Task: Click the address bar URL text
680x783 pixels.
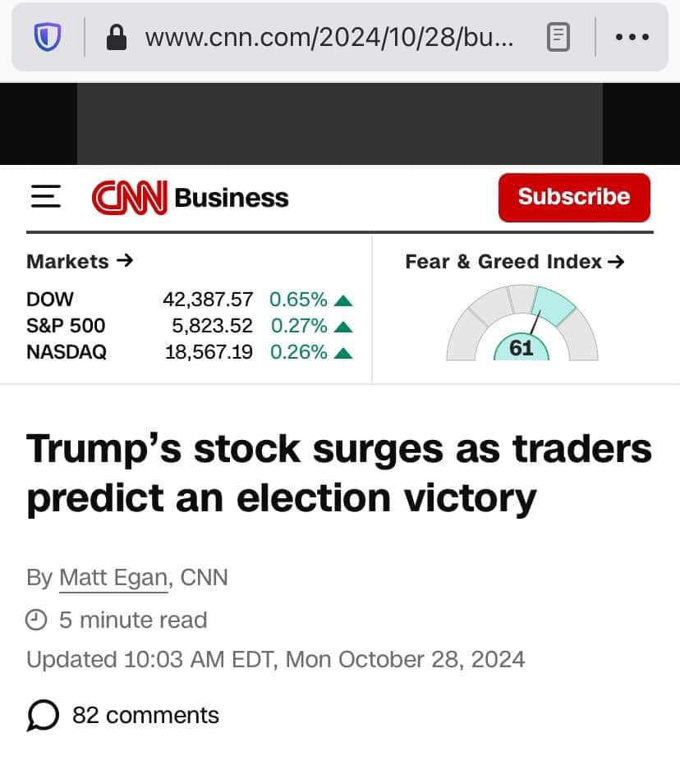Action: pyautogui.click(x=329, y=37)
